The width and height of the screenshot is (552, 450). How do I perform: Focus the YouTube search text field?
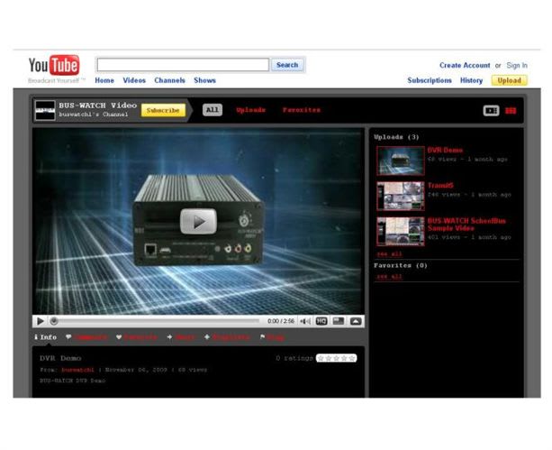click(183, 65)
